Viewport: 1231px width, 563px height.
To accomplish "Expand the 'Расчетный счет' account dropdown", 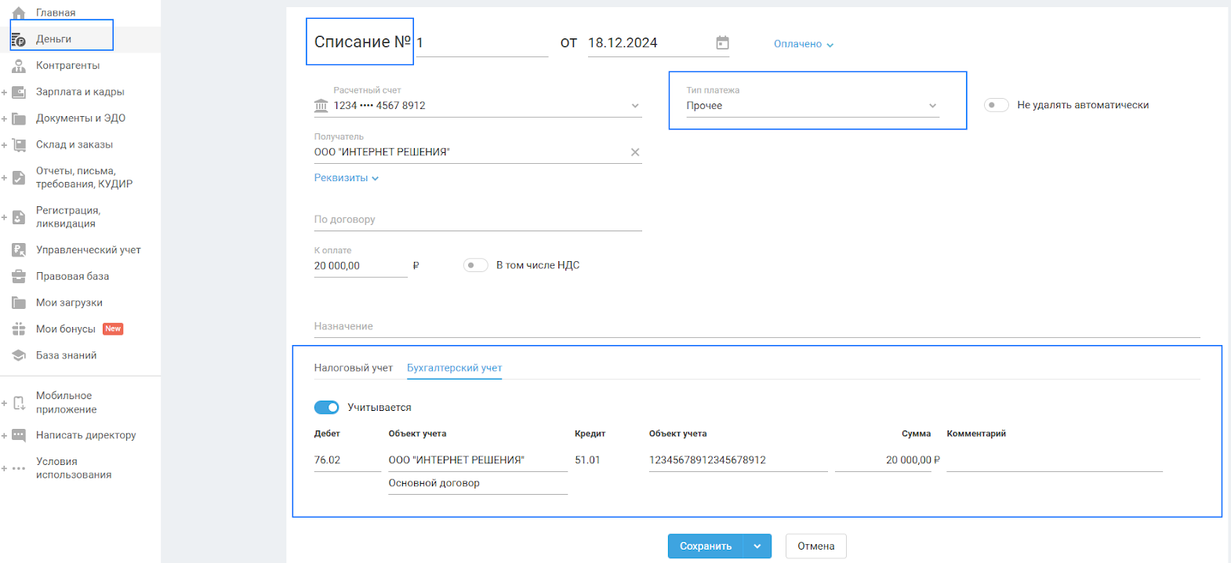I will 634,106.
